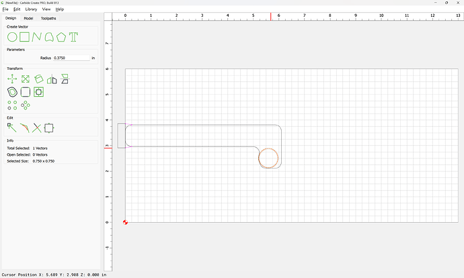The height and width of the screenshot is (278, 464).
Task: Open the Corner rounding tool
Action: click(x=26, y=92)
